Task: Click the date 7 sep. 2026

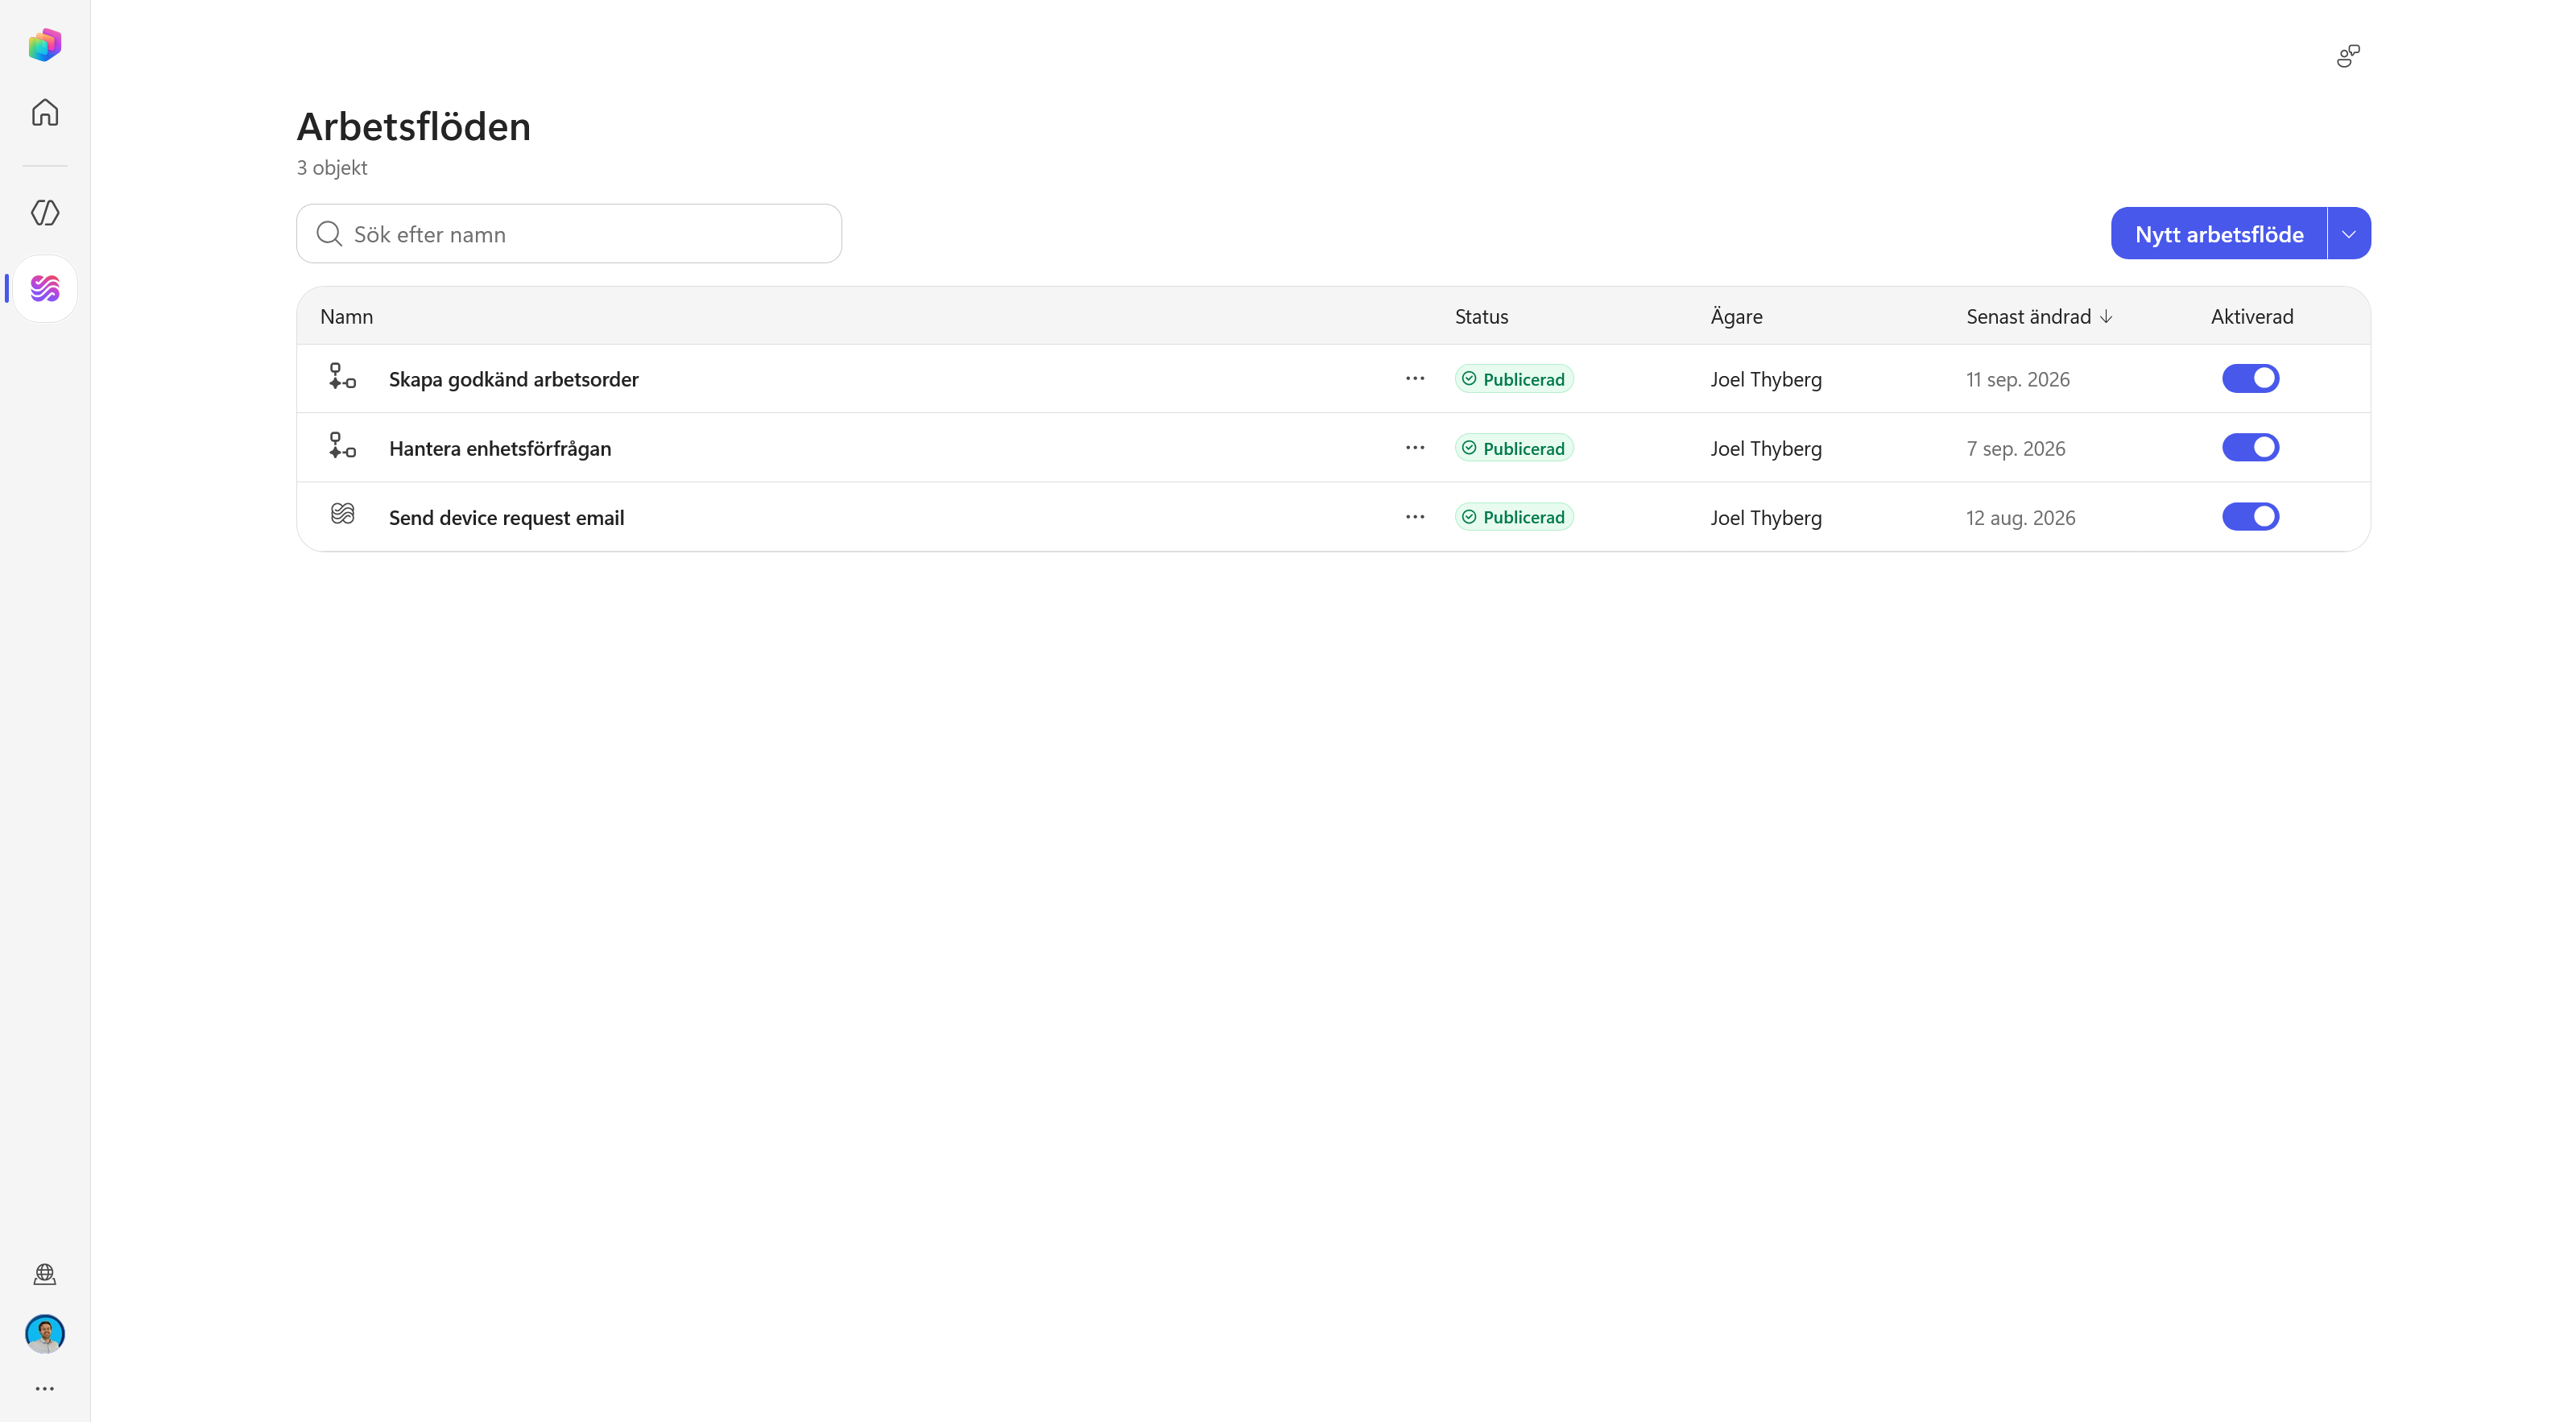Action: pyautogui.click(x=2015, y=448)
